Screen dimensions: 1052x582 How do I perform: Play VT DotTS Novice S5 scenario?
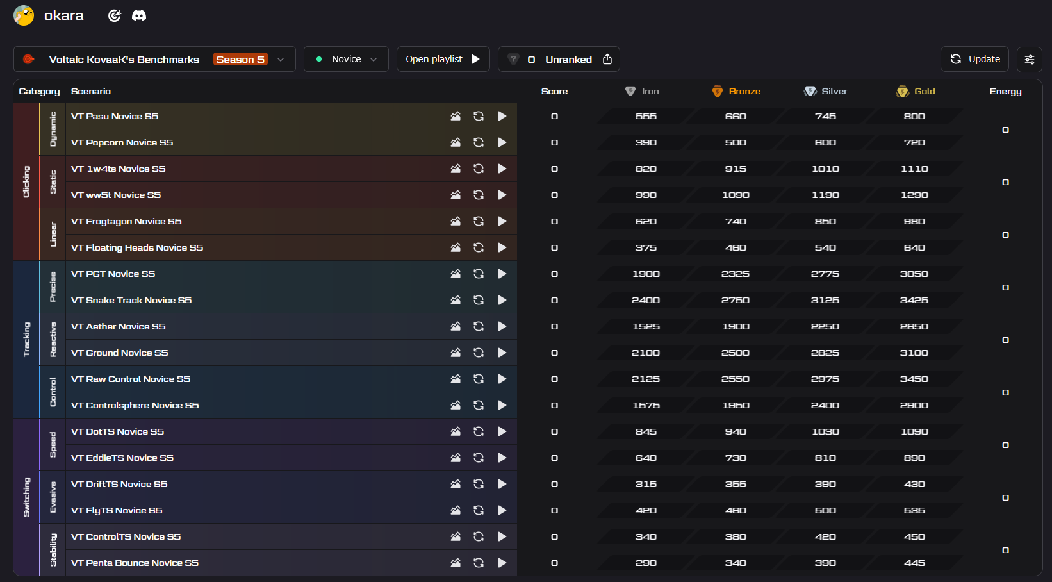click(x=502, y=431)
